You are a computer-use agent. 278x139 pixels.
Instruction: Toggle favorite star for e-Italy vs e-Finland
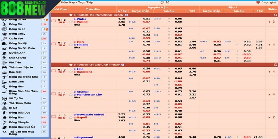click(71, 45)
